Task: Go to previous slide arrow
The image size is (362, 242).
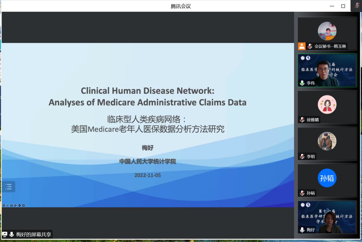Action: tap(3, 205)
